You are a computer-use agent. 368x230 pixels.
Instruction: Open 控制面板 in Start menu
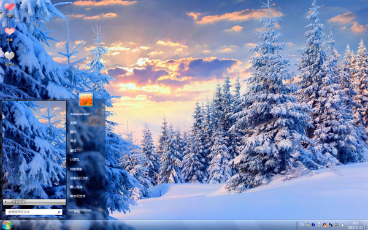(x=76, y=169)
